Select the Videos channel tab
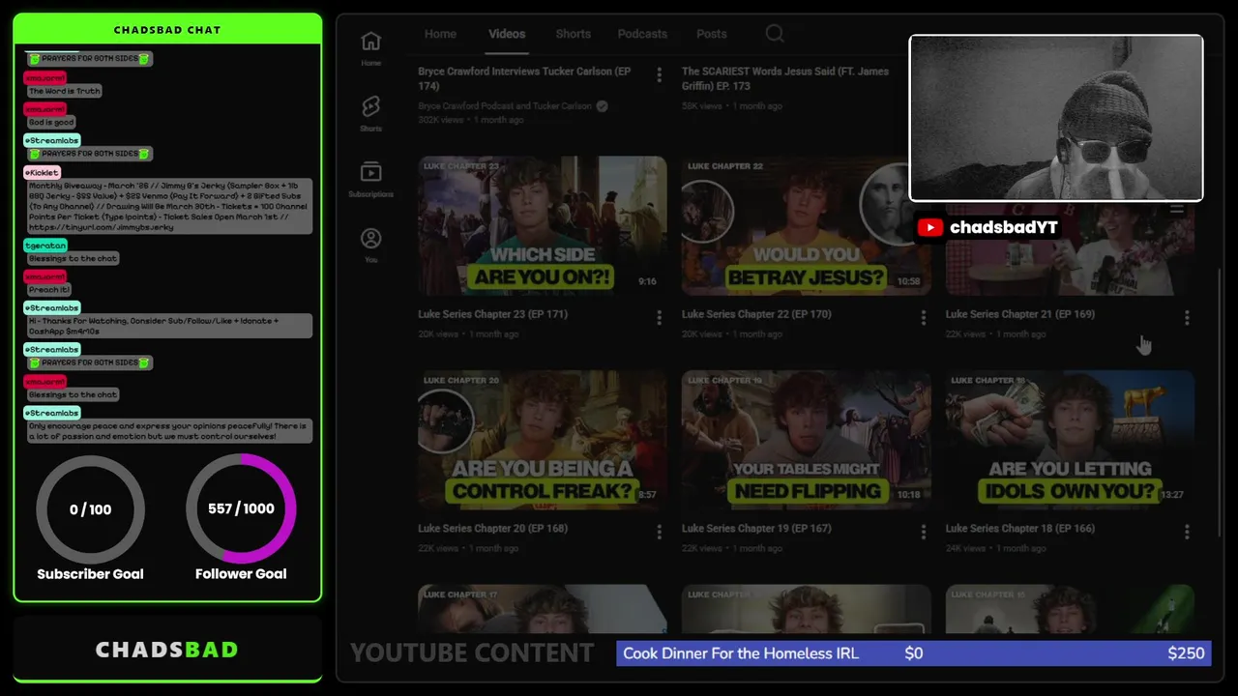This screenshot has width=1238, height=696. (x=507, y=34)
